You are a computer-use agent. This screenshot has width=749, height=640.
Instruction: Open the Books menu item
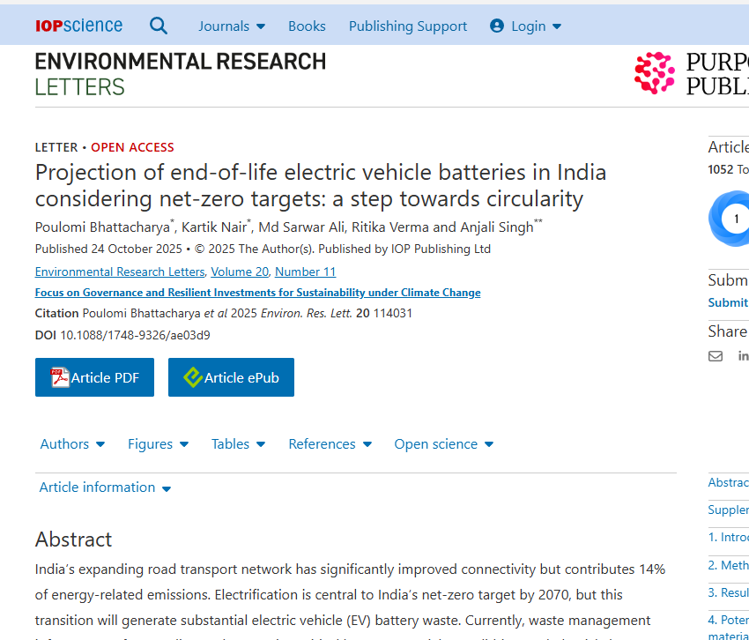coord(307,26)
